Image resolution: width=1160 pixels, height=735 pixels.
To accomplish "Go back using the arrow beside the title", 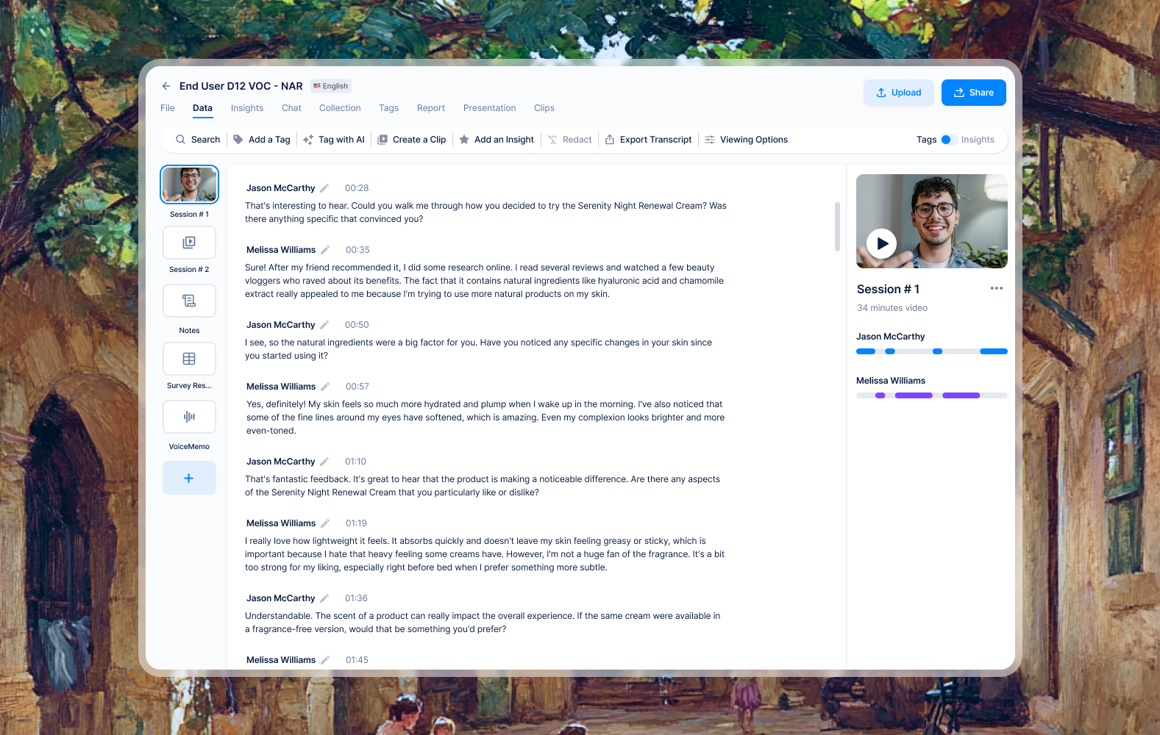I will pyautogui.click(x=166, y=86).
